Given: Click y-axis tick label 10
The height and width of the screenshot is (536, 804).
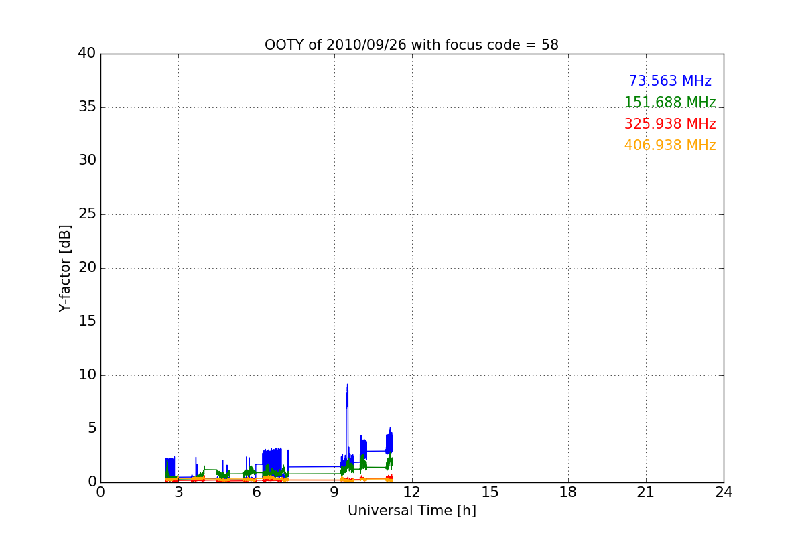Looking at the screenshot, I should (x=87, y=375).
